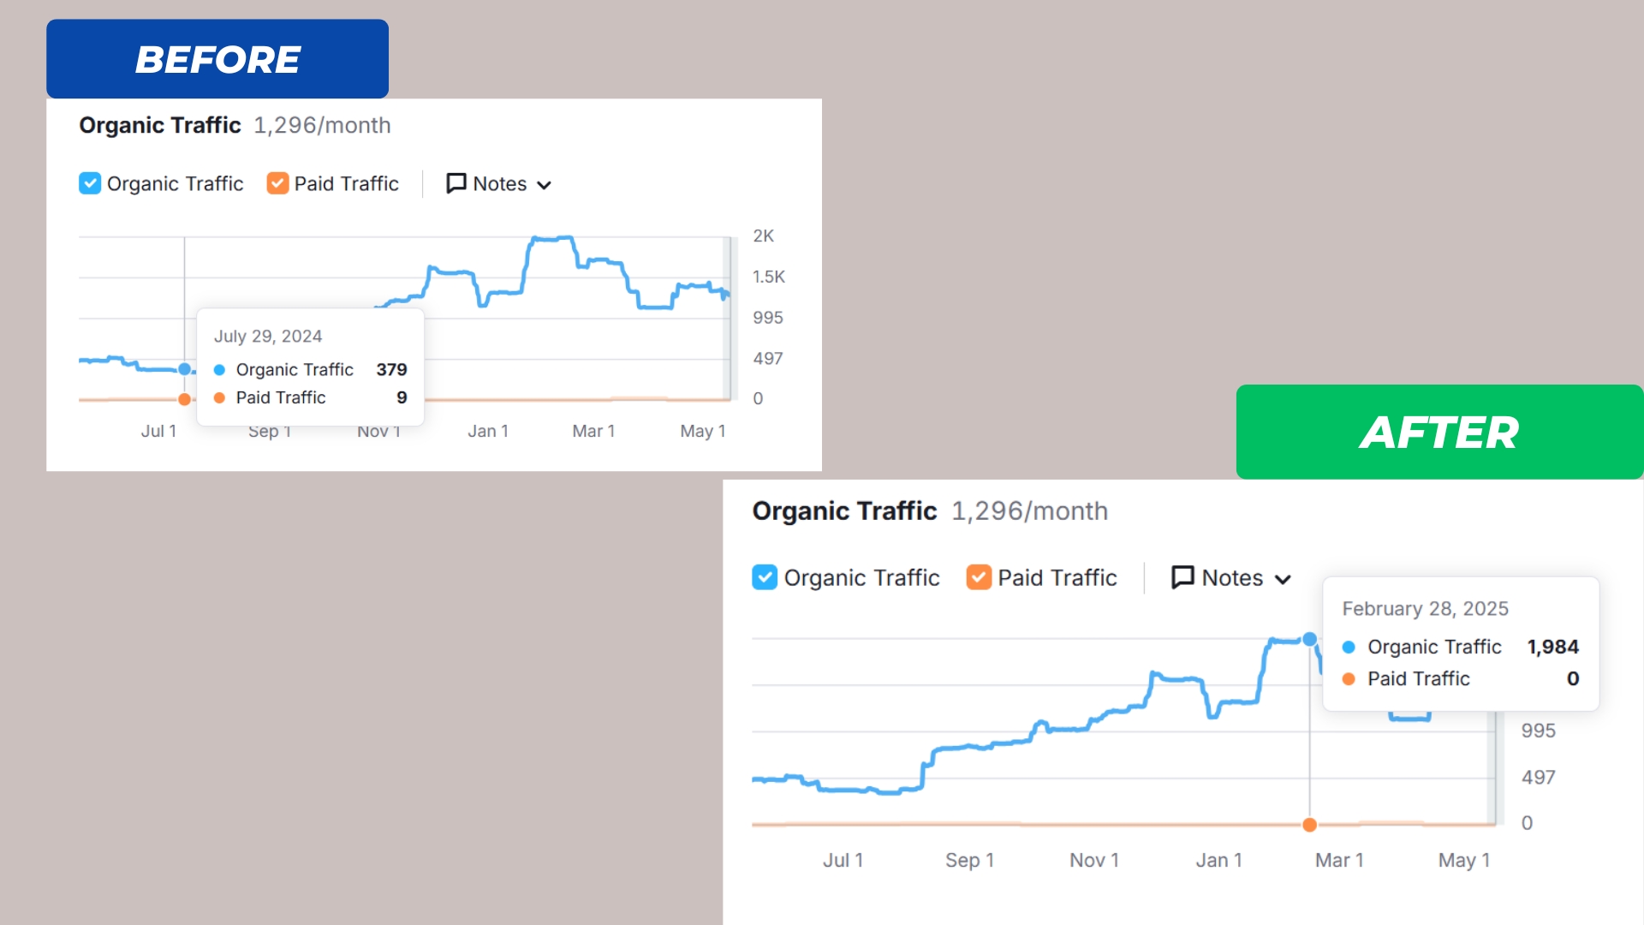Click Organic Traffic heading in BEFORE panel

160,125
